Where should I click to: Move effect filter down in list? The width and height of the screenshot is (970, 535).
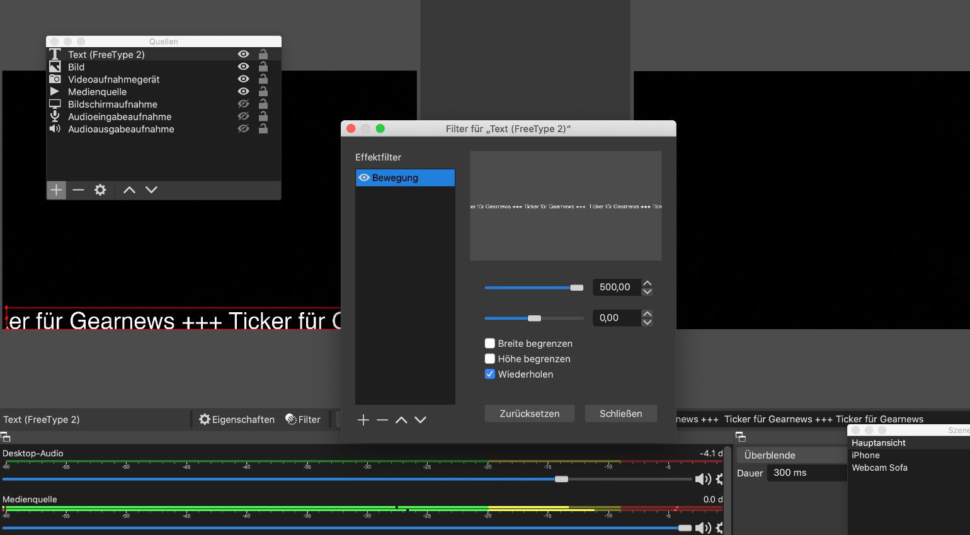[420, 420]
